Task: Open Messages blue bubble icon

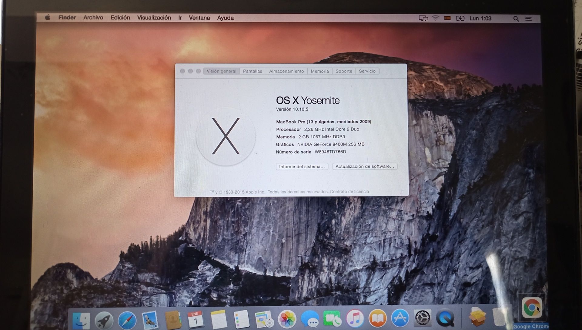Action: pos(309,319)
